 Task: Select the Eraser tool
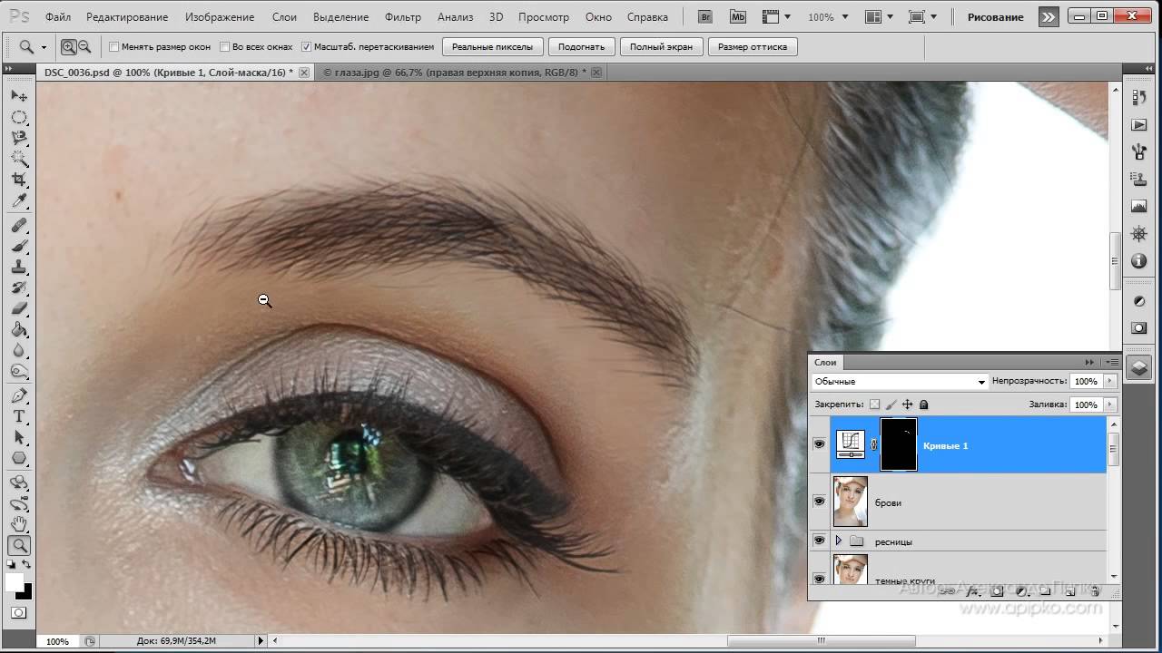[x=19, y=308]
